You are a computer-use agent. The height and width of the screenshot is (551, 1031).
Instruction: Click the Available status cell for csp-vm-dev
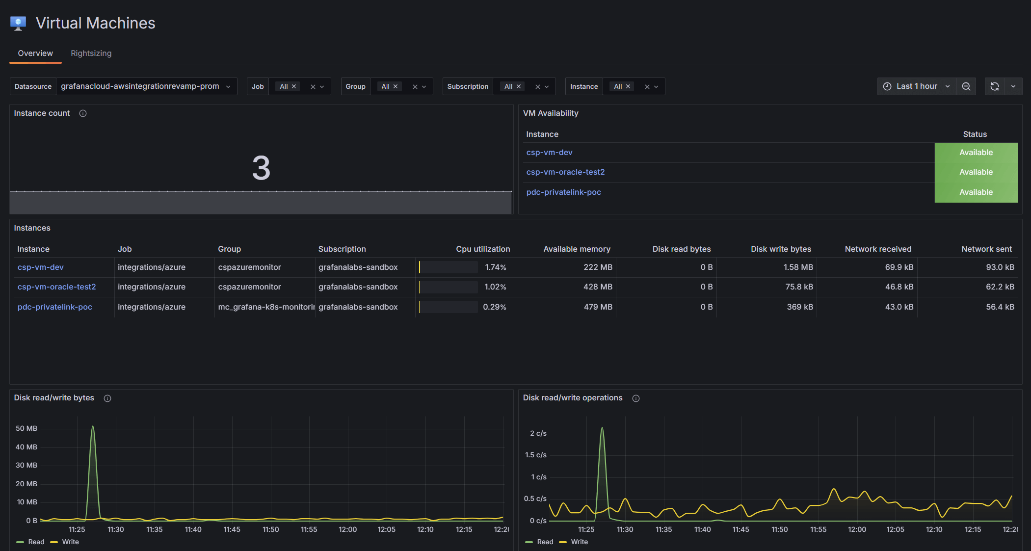pos(976,152)
